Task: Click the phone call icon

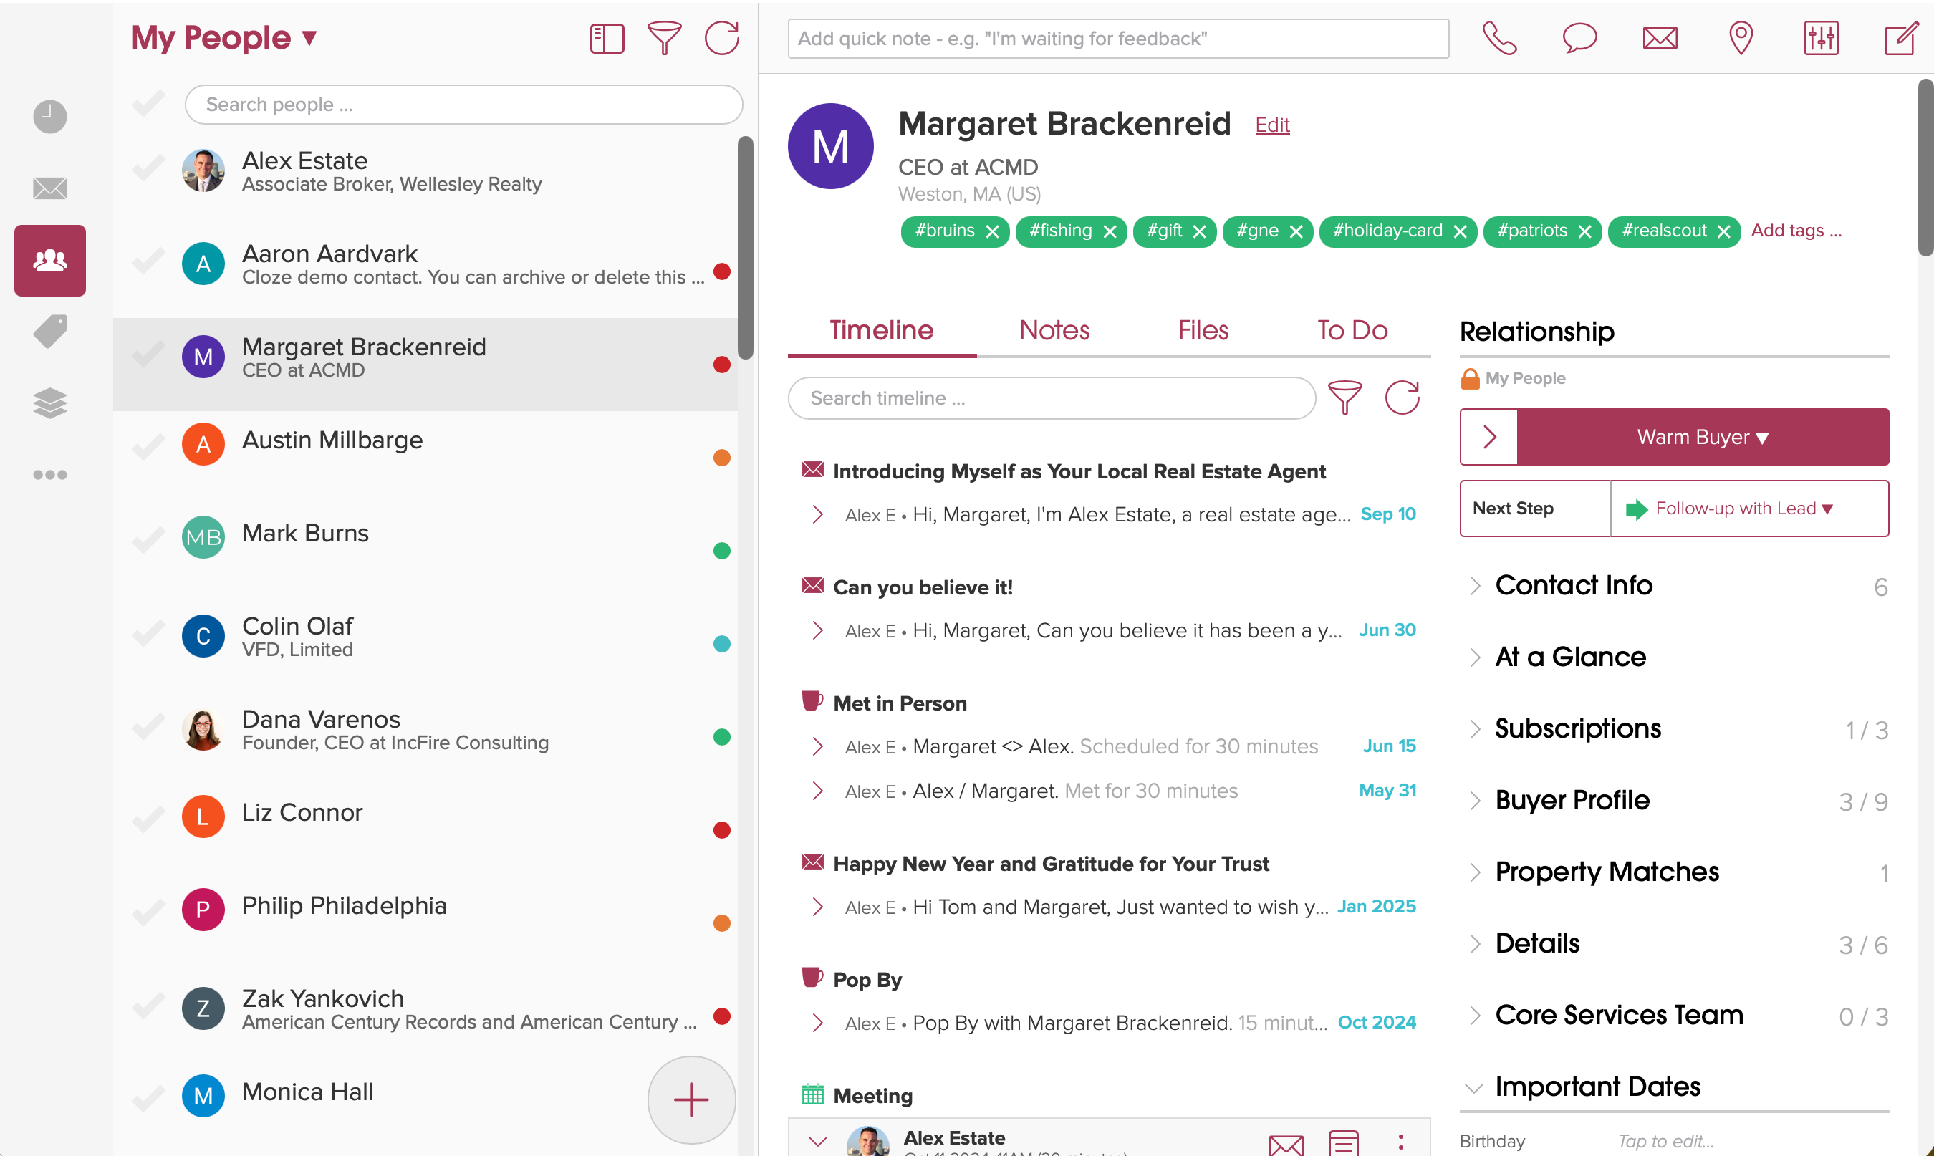Action: [1498, 38]
